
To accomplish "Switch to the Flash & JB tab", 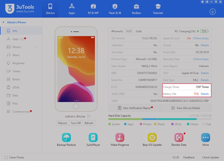I will tap(115, 9).
